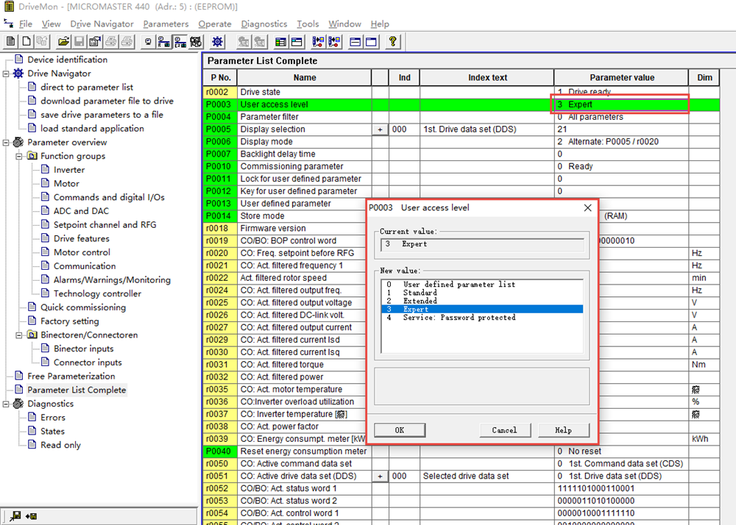Open the Parameters menu

pos(166,24)
